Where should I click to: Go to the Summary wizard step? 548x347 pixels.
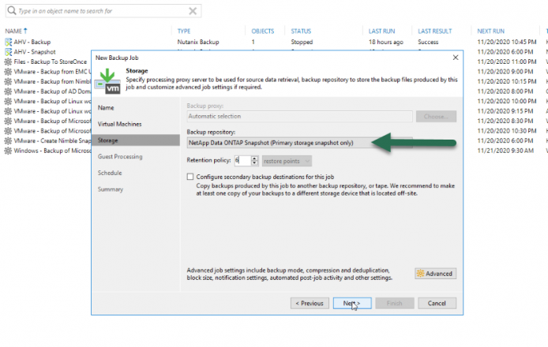[111, 189]
